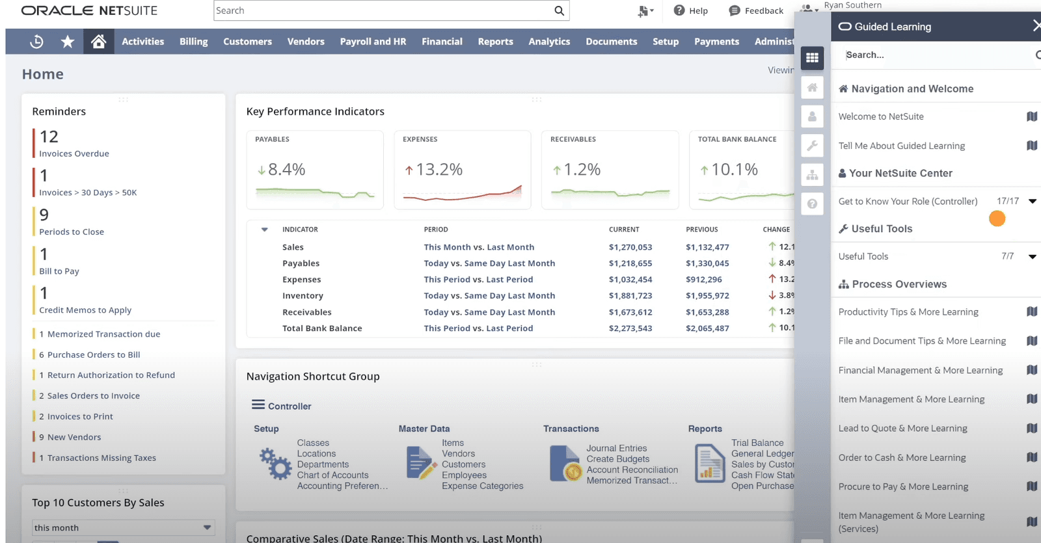Open the Customers menu
The height and width of the screenshot is (543, 1041).
pos(248,42)
